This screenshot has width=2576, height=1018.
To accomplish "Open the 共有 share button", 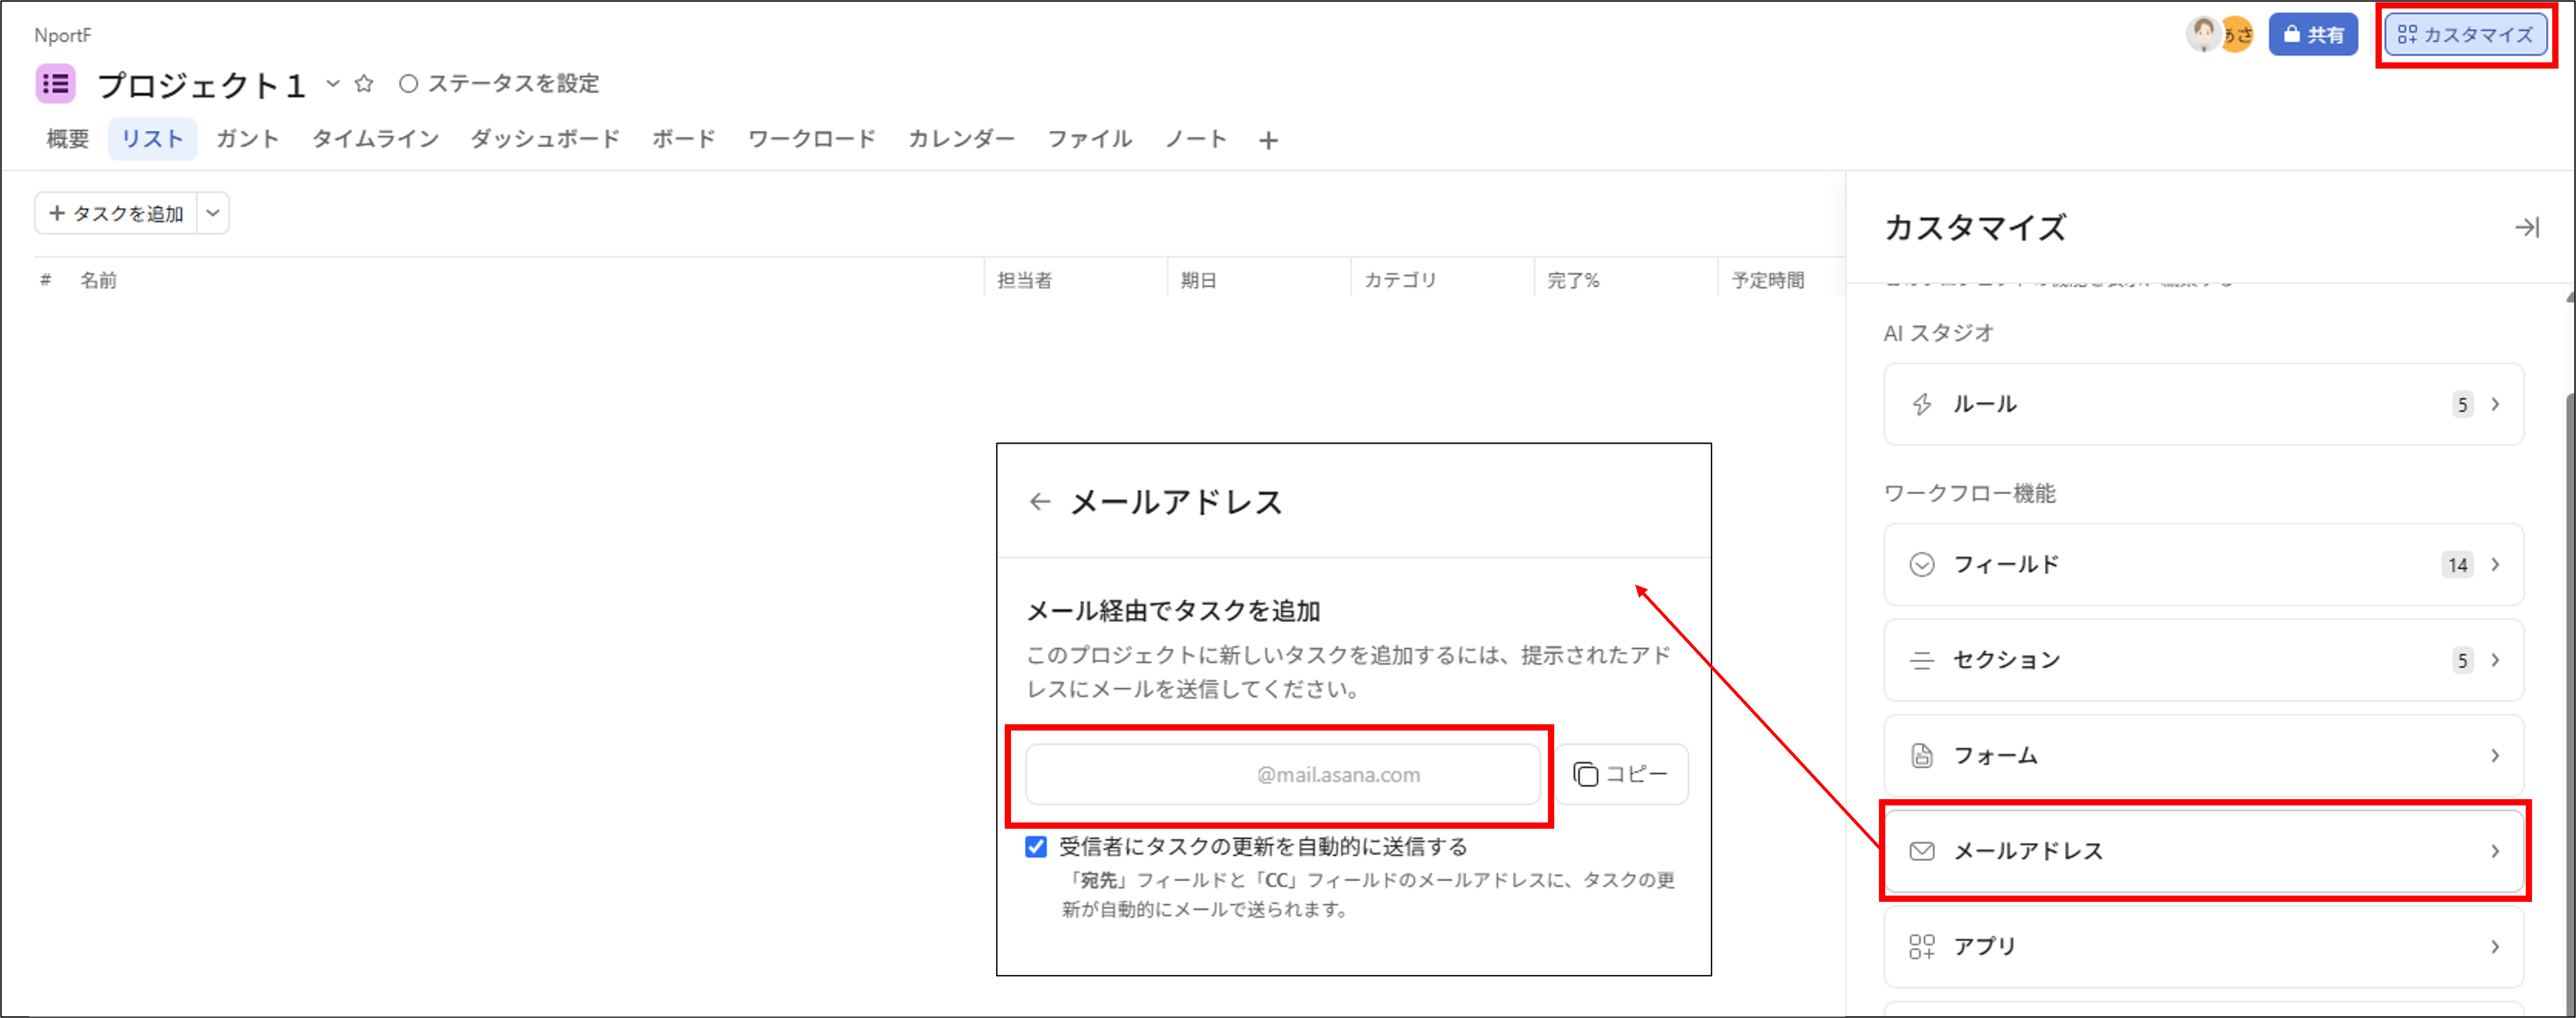I will [2313, 34].
